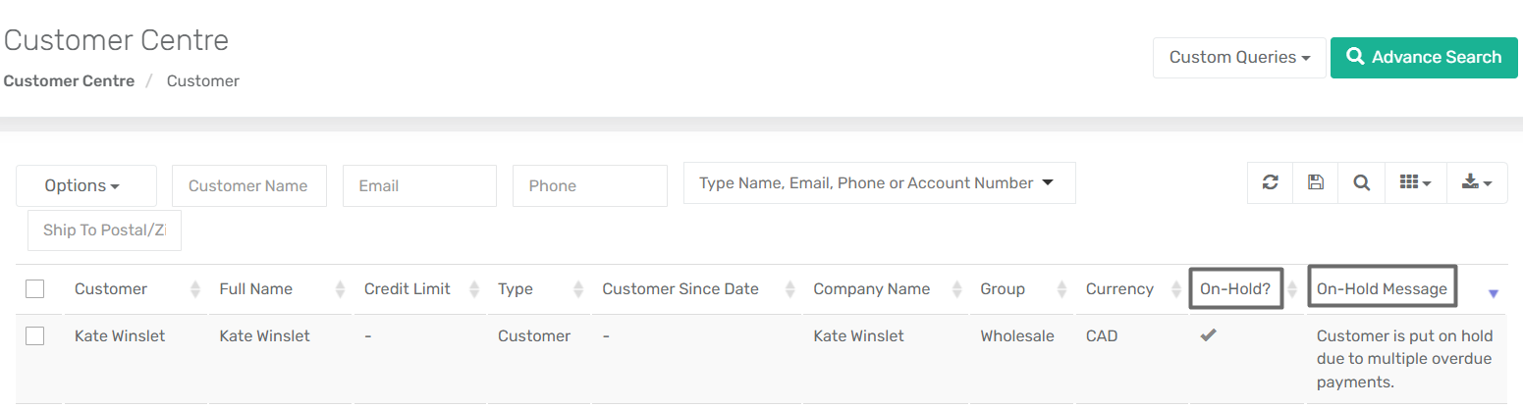Expand the Options dropdown
Image resolution: width=1523 pixels, height=408 pixels.
tap(86, 185)
